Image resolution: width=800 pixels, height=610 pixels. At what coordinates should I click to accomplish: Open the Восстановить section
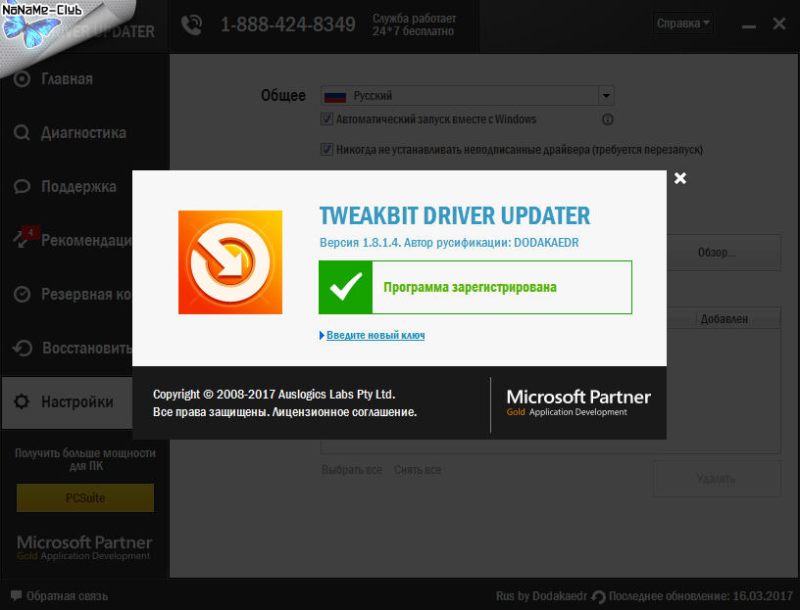pyautogui.click(x=85, y=348)
